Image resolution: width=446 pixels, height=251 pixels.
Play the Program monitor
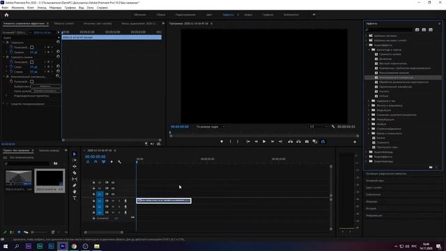(x=264, y=142)
